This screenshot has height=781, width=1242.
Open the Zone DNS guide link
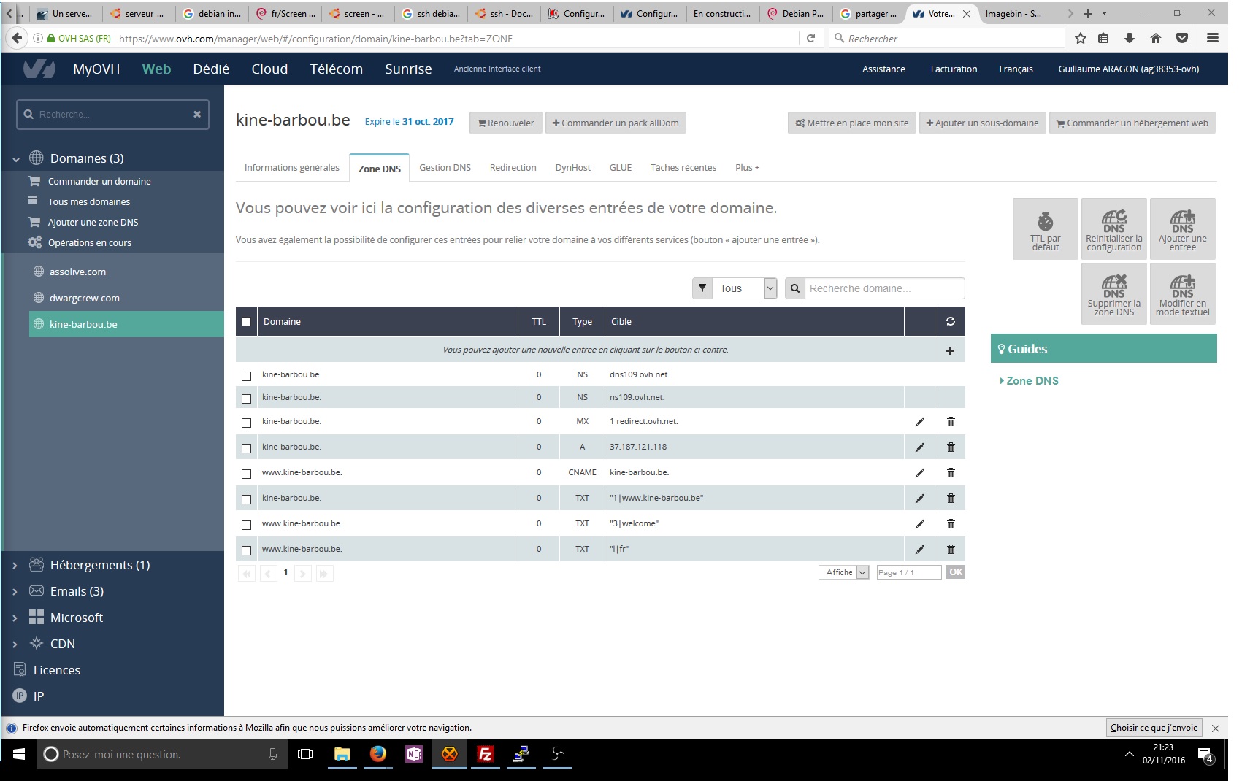(1032, 381)
